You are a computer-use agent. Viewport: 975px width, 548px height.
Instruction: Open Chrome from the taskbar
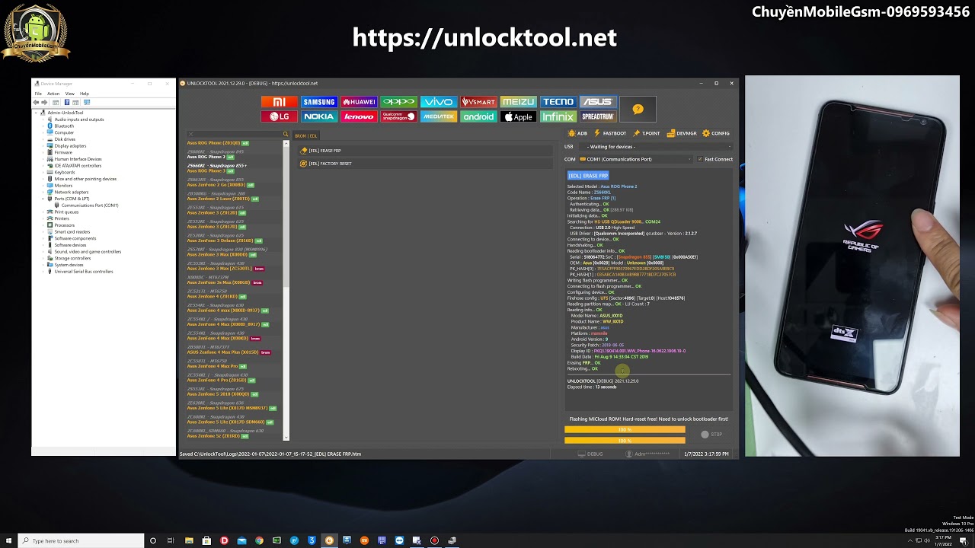(259, 540)
